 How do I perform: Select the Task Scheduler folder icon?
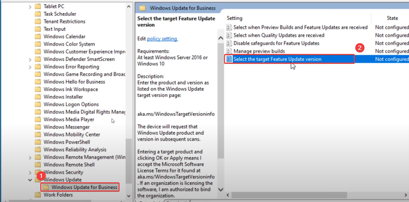[38, 14]
